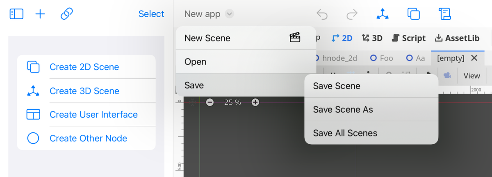Click the plus add icon
The width and height of the screenshot is (492, 177).
coord(40,14)
